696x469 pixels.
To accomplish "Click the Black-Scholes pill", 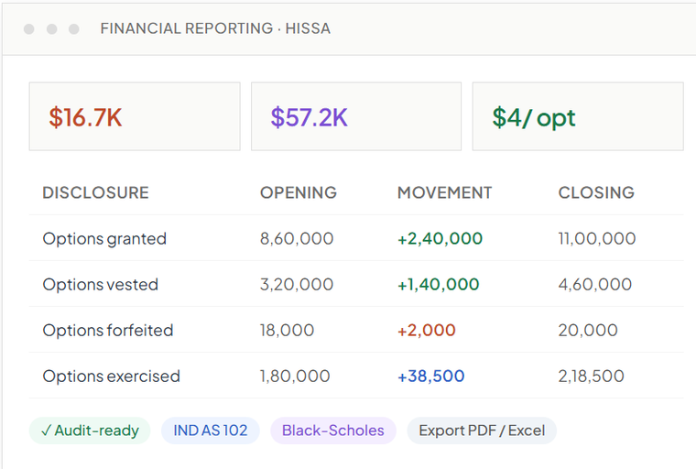I will [333, 431].
